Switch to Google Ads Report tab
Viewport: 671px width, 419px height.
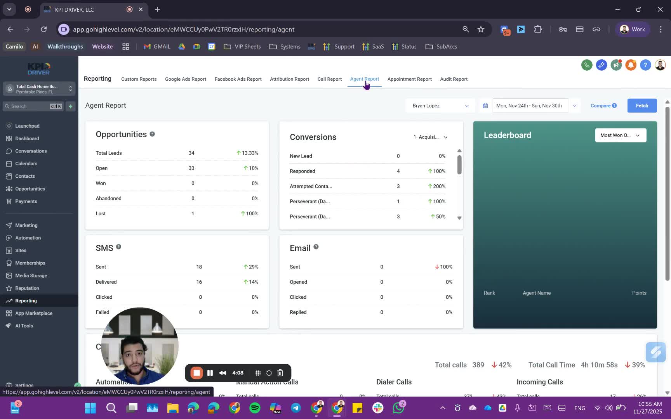pyautogui.click(x=186, y=79)
